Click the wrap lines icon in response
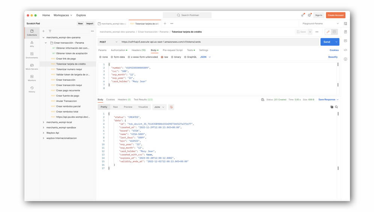Screen dimensions: 374x212 tap(171, 107)
